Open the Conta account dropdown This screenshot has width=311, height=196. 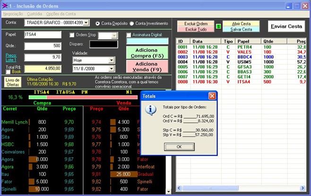pos(86,23)
